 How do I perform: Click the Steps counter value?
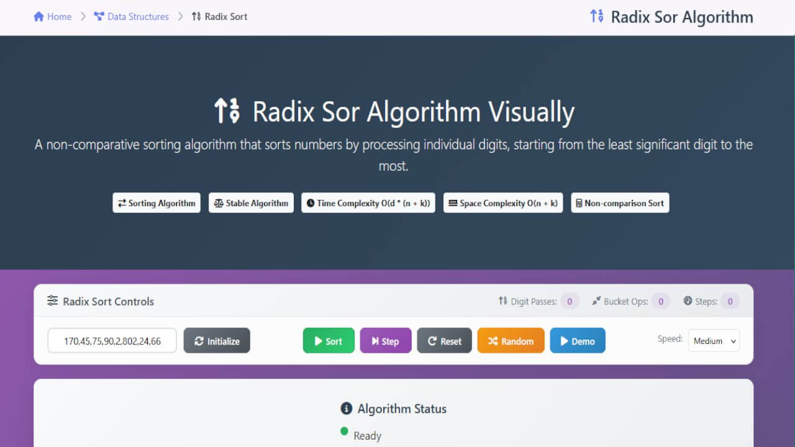point(730,302)
